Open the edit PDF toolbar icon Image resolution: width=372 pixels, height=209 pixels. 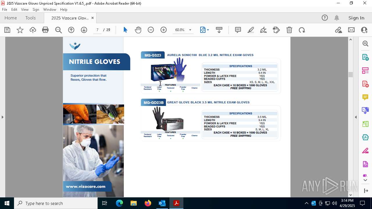[x=276, y=30]
